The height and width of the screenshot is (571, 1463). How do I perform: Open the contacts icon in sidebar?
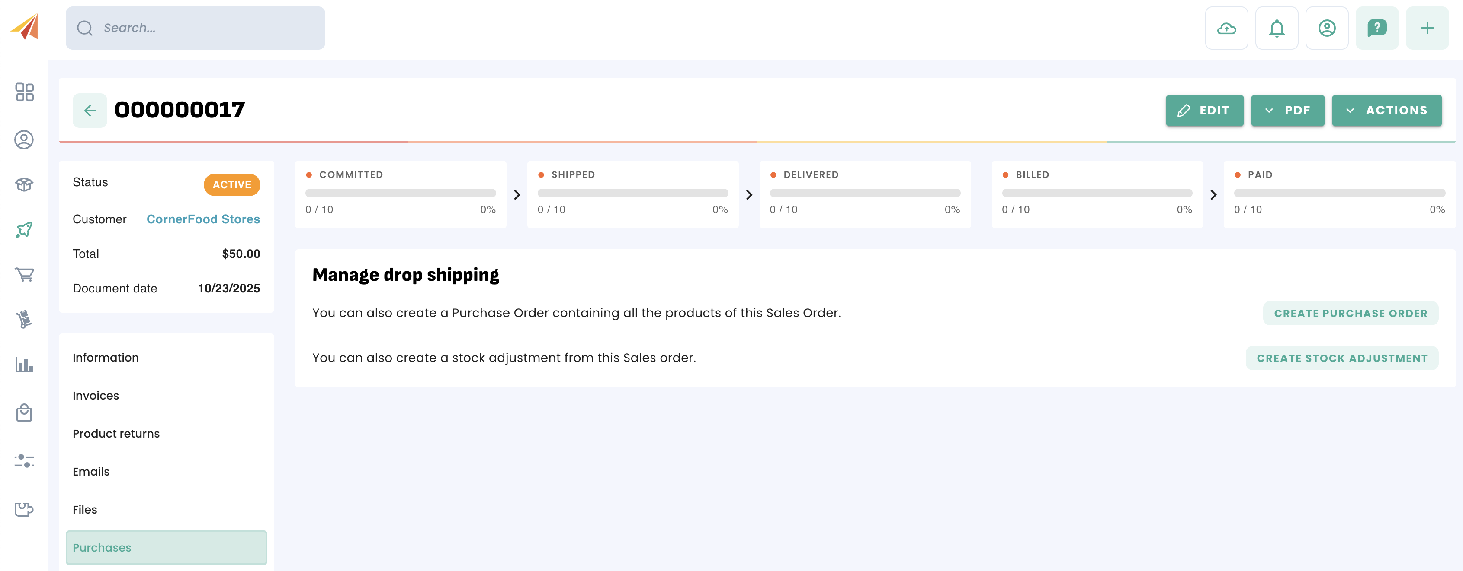(x=24, y=140)
